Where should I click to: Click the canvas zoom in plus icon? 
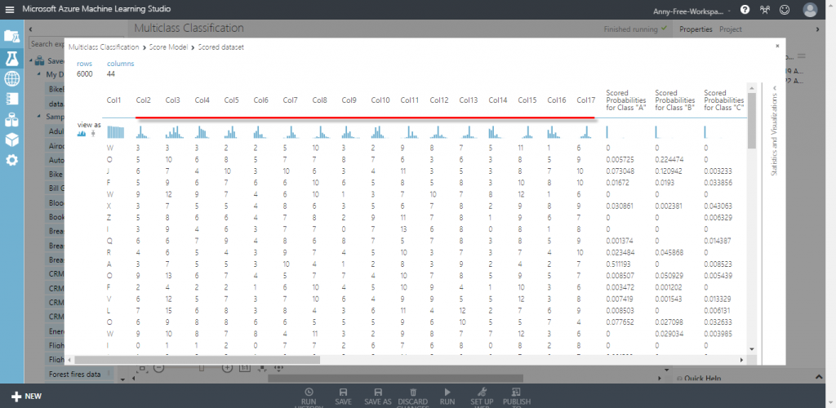[227, 367]
